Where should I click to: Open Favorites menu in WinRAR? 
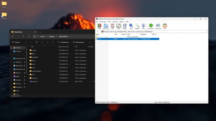(x=115, y=22)
